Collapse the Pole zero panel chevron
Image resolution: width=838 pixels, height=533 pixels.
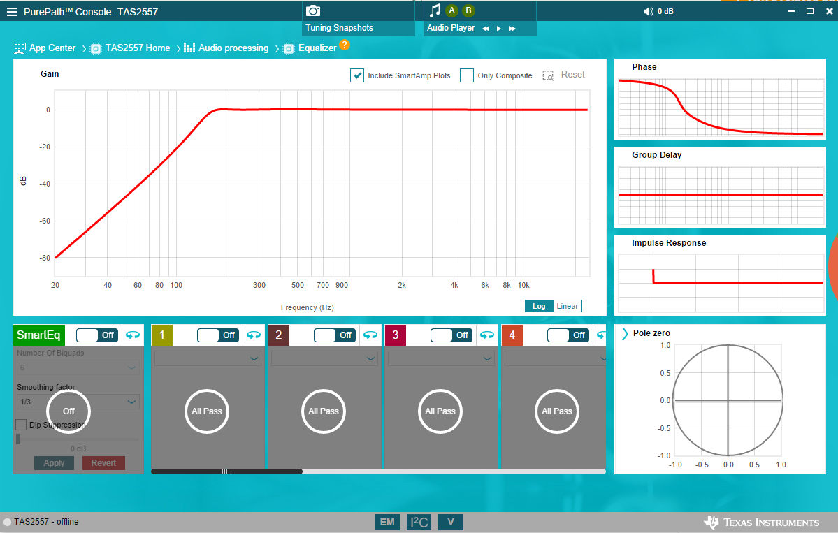tap(625, 333)
